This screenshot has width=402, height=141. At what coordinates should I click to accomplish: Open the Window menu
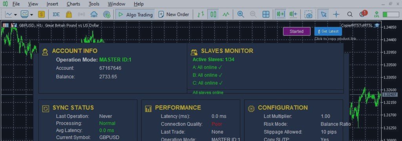pos(116,4)
